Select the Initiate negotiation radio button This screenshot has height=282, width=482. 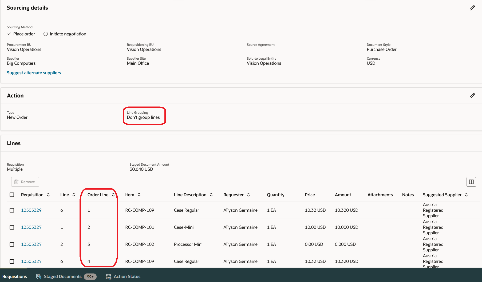click(46, 34)
